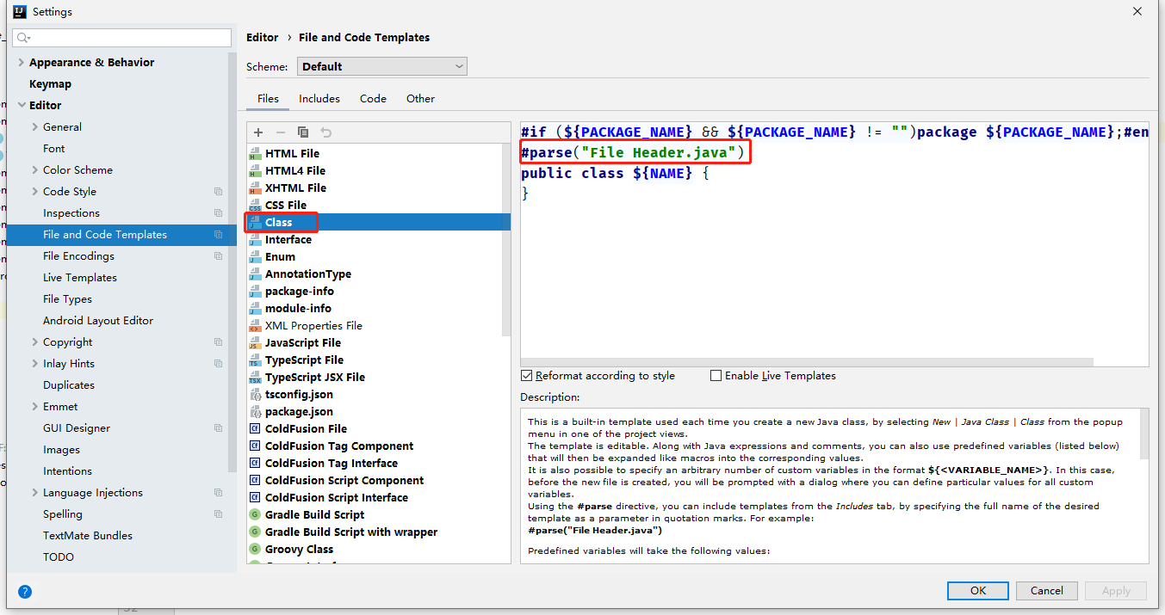Switch to the Other tab

pos(420,99)
